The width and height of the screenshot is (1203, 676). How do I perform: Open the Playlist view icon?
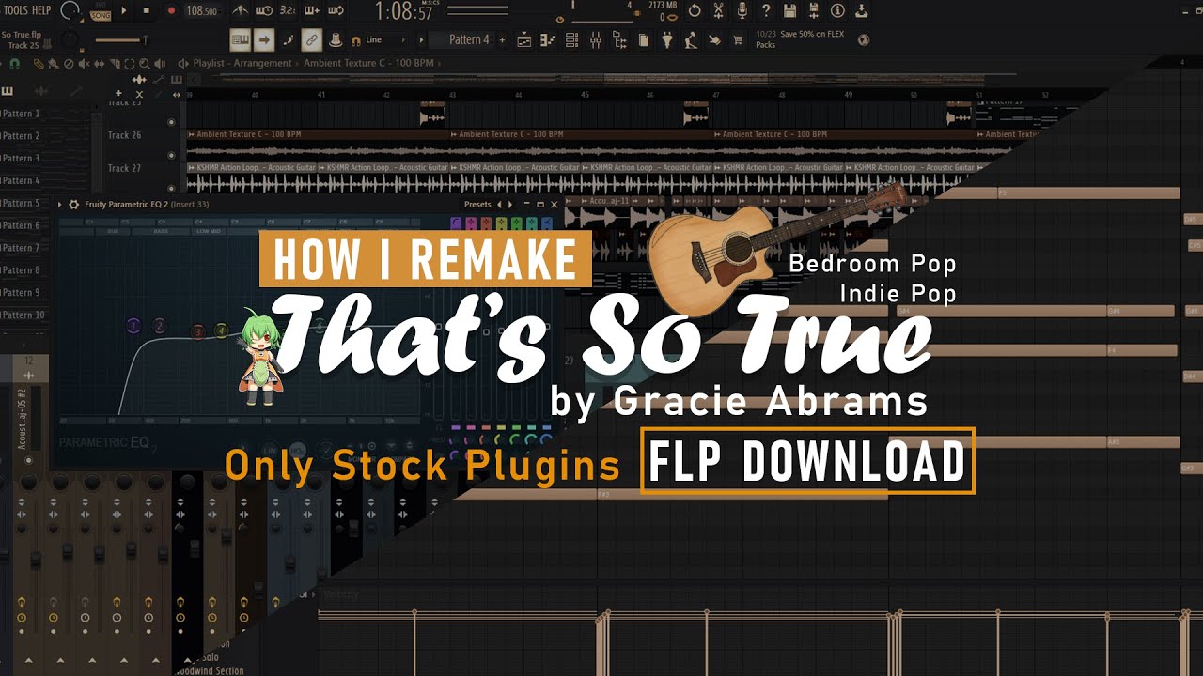[523, 40]
